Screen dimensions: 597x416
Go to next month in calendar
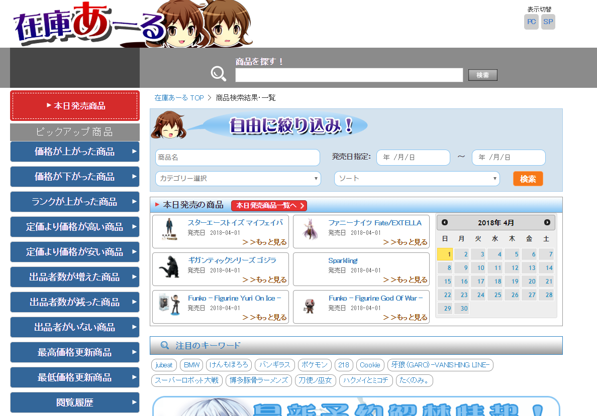(547, 222)
